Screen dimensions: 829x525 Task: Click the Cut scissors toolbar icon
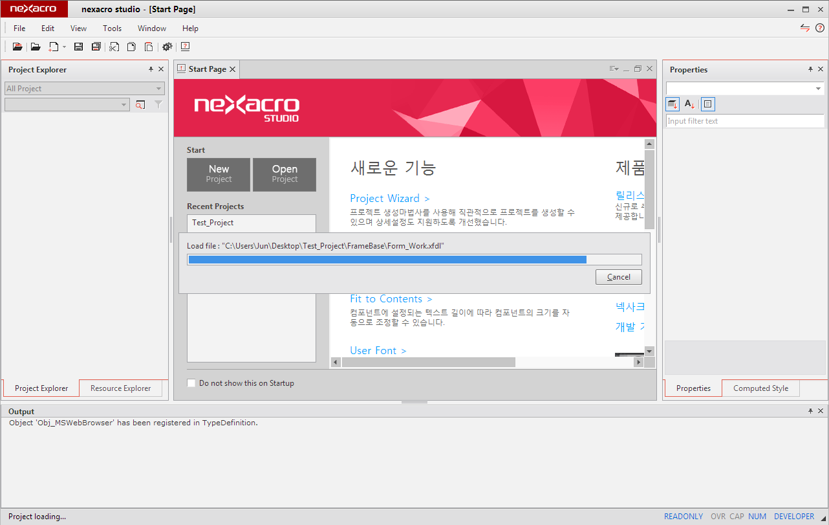[114, 47]
